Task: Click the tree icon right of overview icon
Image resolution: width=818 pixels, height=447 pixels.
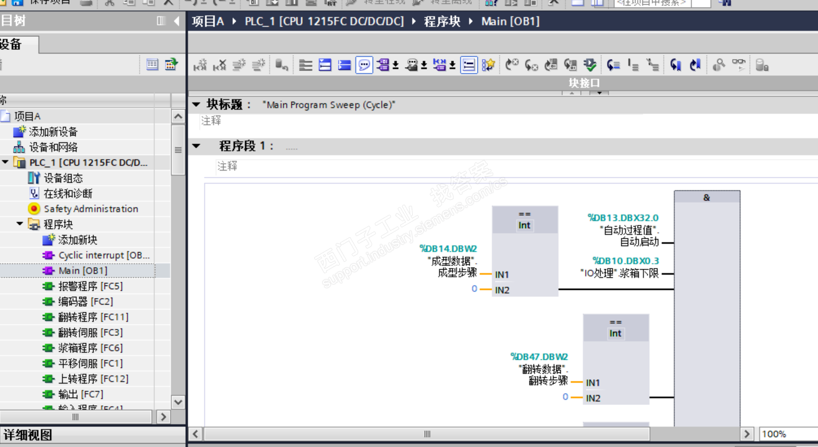Action: pyautogui.click(x=171, y=65)
